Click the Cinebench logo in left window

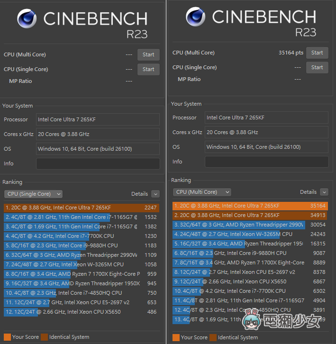pyautogui.click(x=27, y=18)
